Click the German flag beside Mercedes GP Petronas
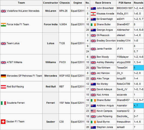 [x=3, y=76]
